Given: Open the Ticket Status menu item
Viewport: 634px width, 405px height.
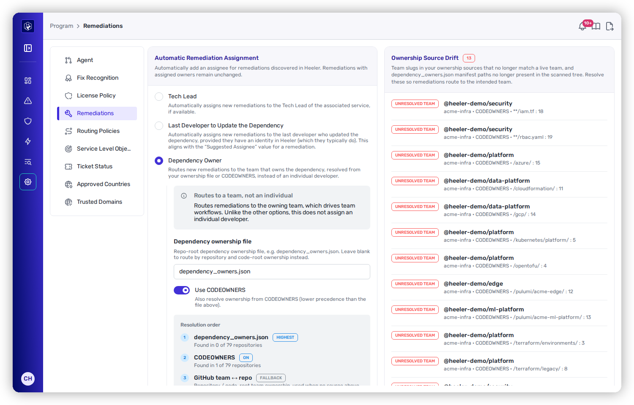Looking at the screenshot, I should [x=97, y=167].
